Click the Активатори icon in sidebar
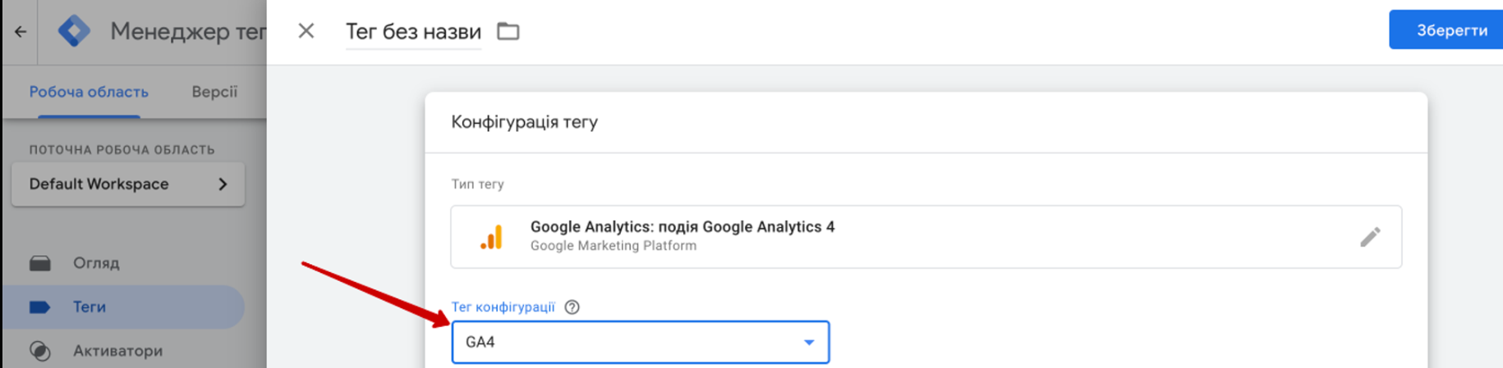 click(x=40, y=351)
